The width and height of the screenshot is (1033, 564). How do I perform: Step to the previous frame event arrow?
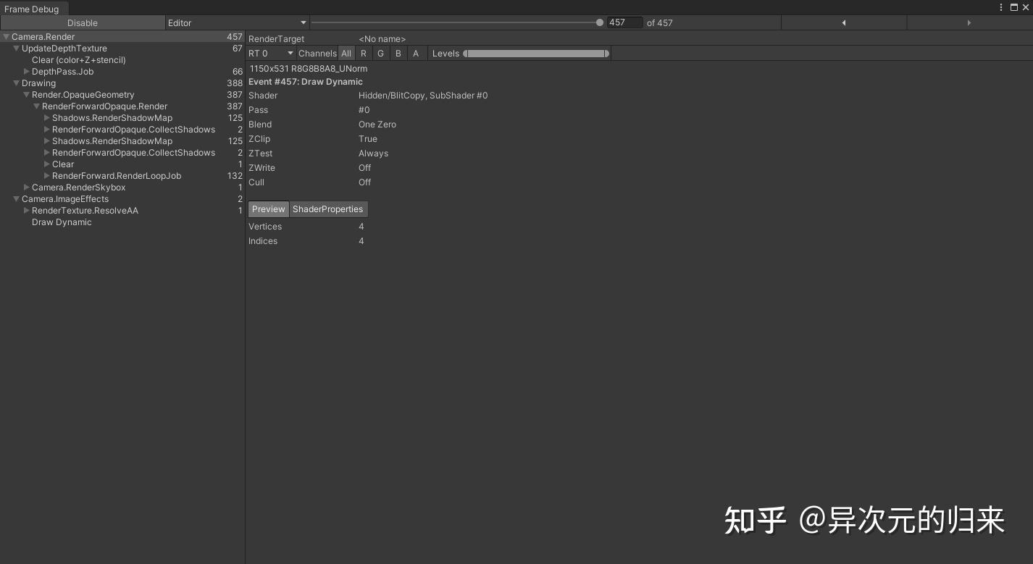click(843, 22)
